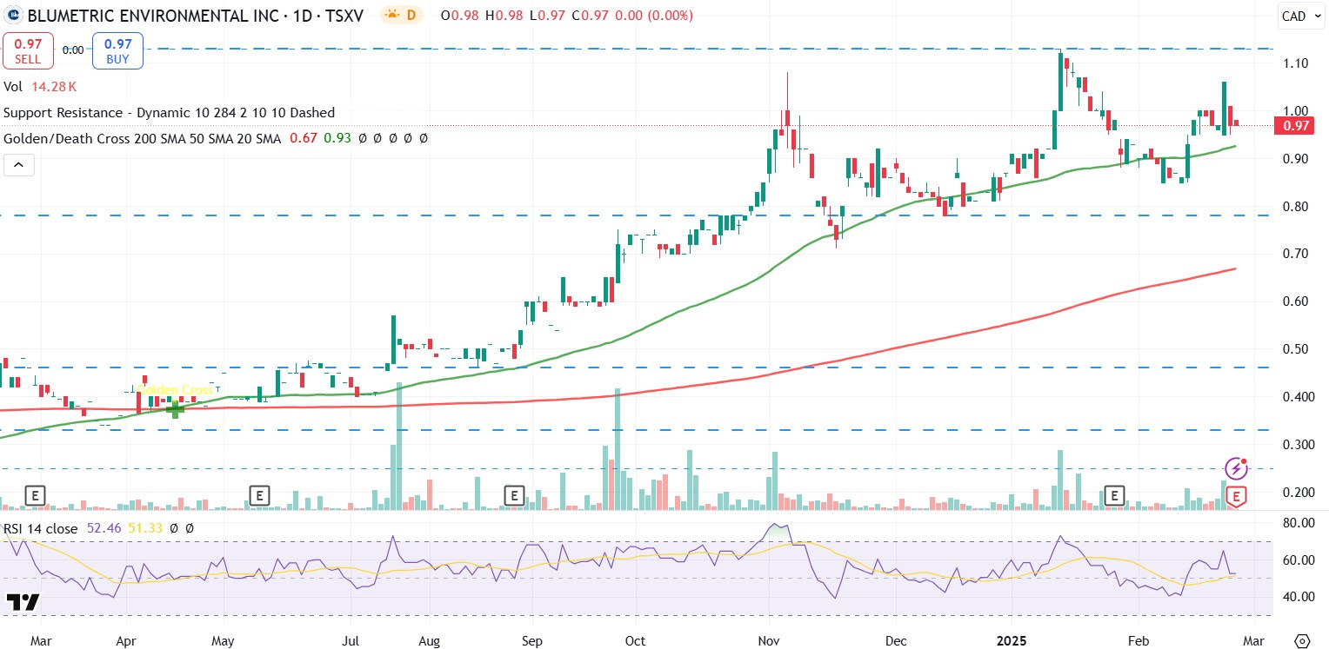The image size is (1329, 649).
Task: Open the earnings E marker near February
Action: point(1114,496)
